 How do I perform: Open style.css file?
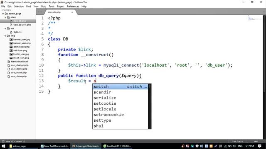point(17,32)
